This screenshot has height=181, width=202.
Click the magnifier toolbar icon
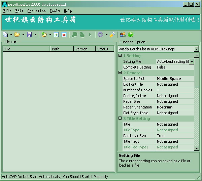pyautogui.click(x=74, y=35)
